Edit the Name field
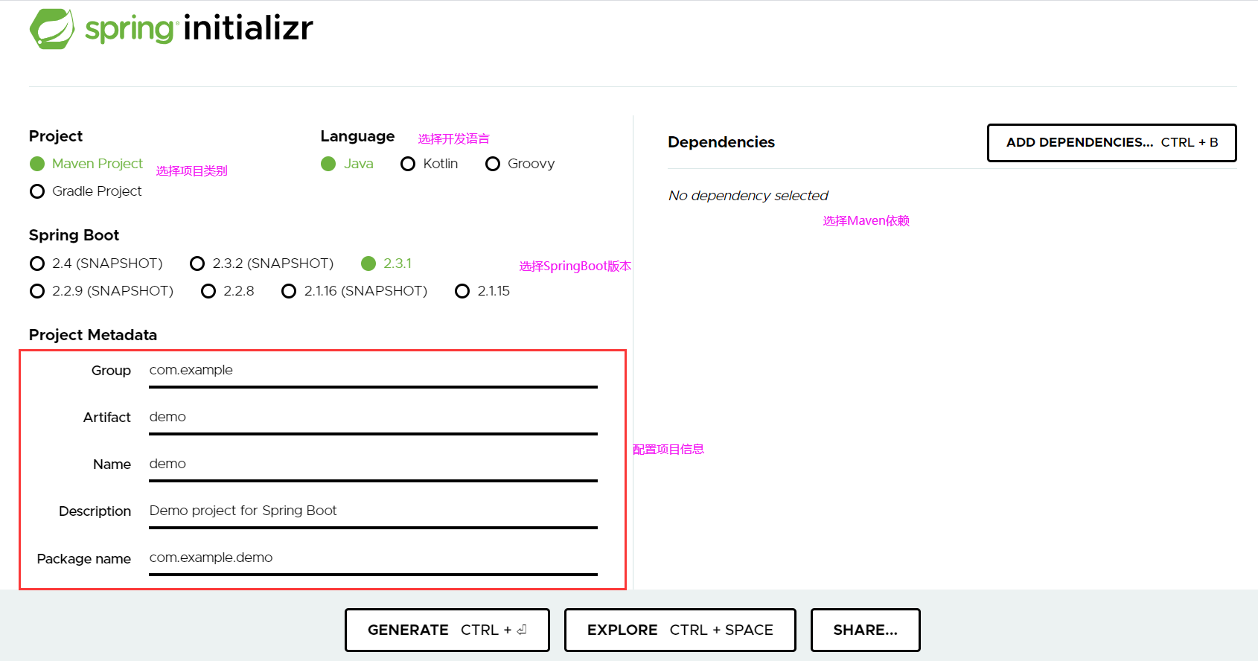This screenshot has height=661, width=1258. pos(373,464)
